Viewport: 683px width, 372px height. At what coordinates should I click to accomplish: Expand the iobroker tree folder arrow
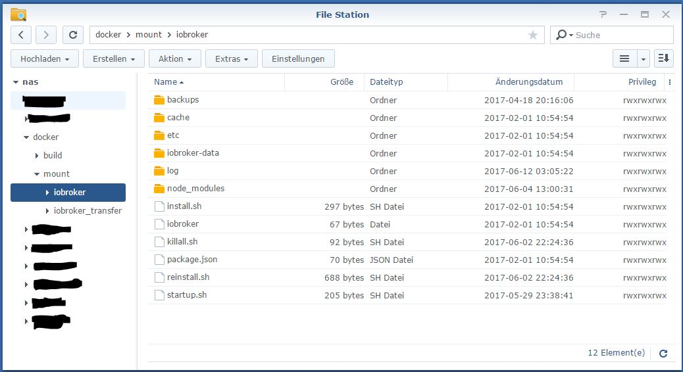pos(47,193)
